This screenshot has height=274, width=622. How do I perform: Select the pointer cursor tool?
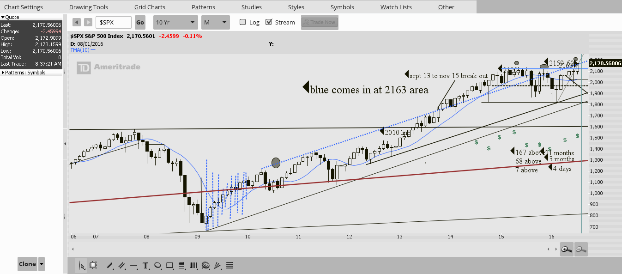82,265
